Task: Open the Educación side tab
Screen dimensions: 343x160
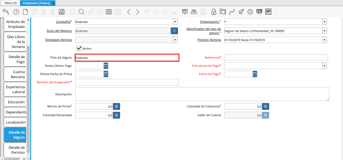Action: [x=15, y=102]
